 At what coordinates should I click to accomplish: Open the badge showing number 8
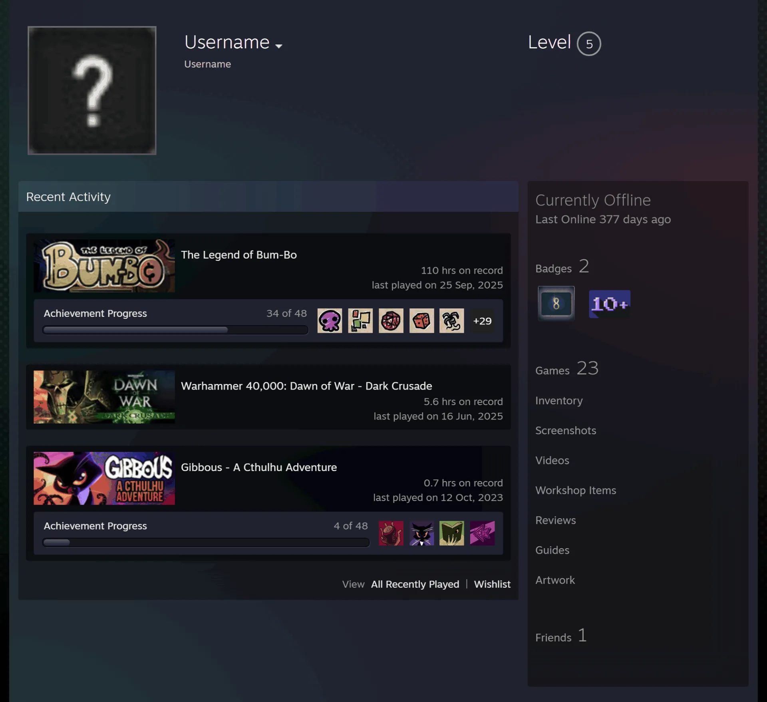[x=556, y=304]
